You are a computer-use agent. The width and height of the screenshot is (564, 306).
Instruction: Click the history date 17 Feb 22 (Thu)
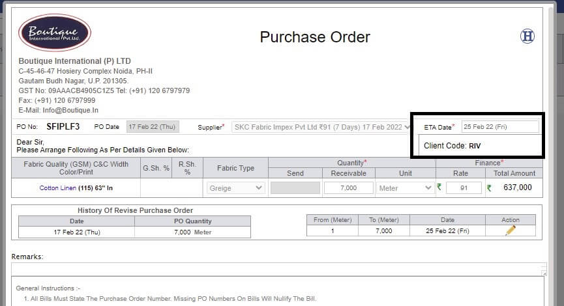pos(77,232)
